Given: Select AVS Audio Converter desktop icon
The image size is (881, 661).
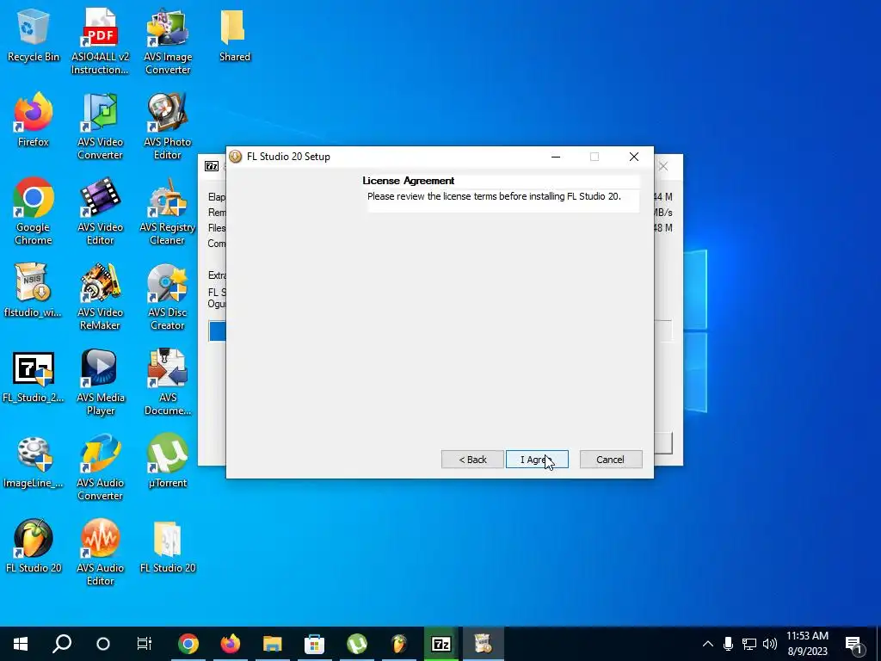Looking at the screenshot, I should click(100, 468).
